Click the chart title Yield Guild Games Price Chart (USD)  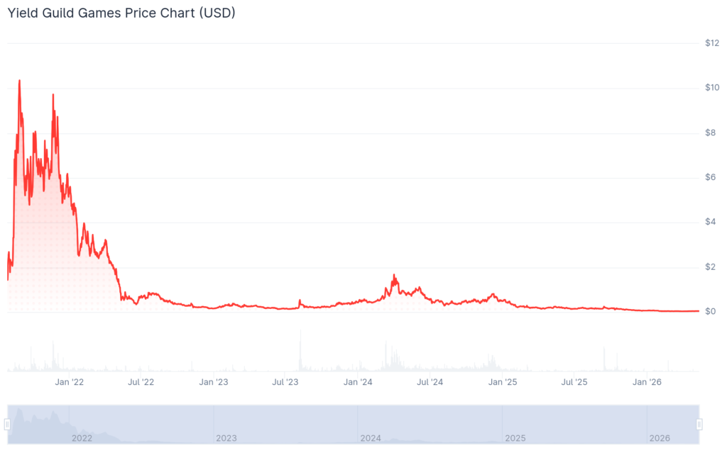(x=121, y=13)
